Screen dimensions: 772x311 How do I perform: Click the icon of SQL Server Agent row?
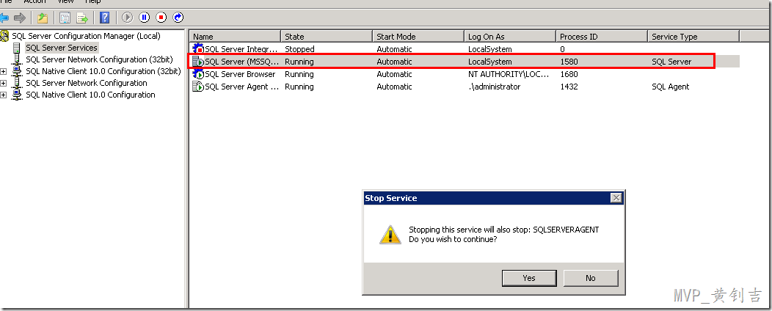(x=198, y=87)
